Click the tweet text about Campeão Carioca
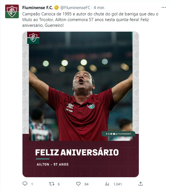This screenshot has height=190, width=171. [x=90, y=20]
